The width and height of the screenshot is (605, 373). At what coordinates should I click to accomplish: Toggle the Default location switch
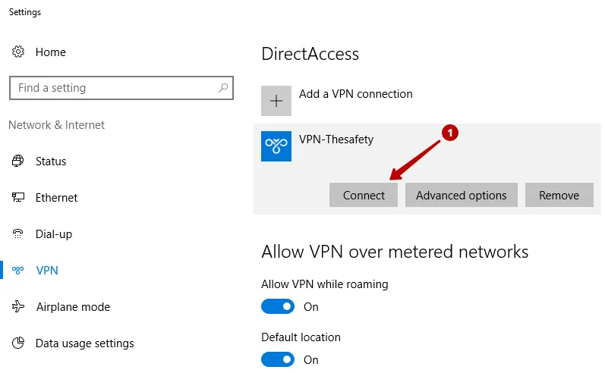[x=278, y=359]
